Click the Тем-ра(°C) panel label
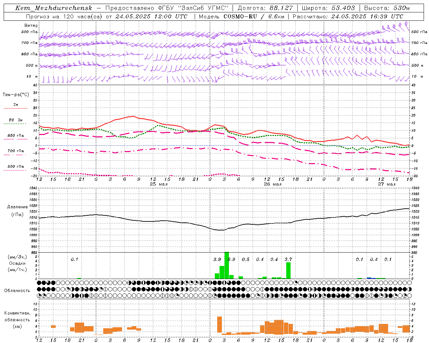Image resolution: width=429 pixels, height=343 pixels. coord(16,95)
